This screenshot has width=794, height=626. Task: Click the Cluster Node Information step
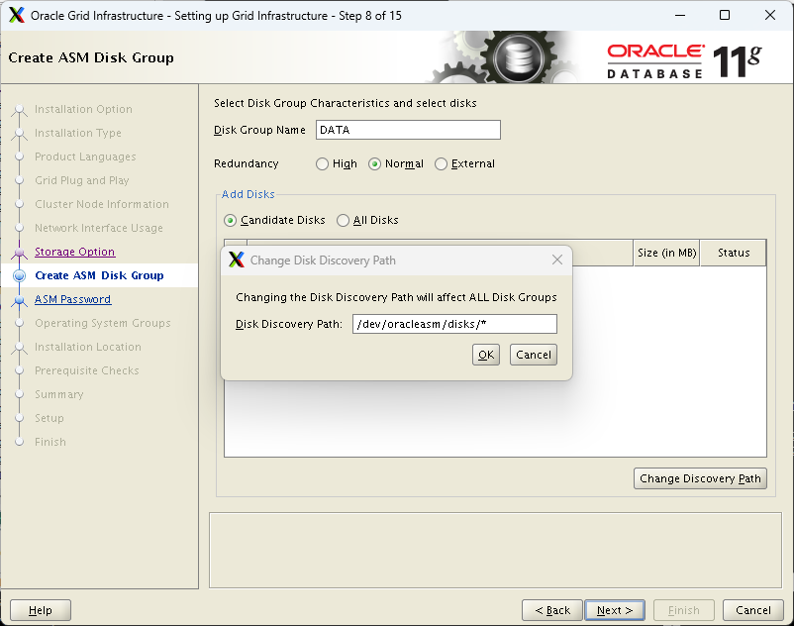tap(102, 204)
